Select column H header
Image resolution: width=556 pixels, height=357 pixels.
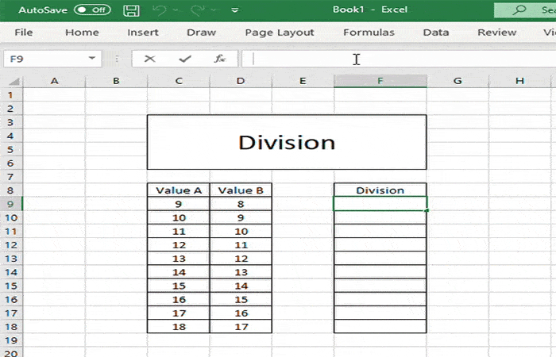click(x=519, y=81)
